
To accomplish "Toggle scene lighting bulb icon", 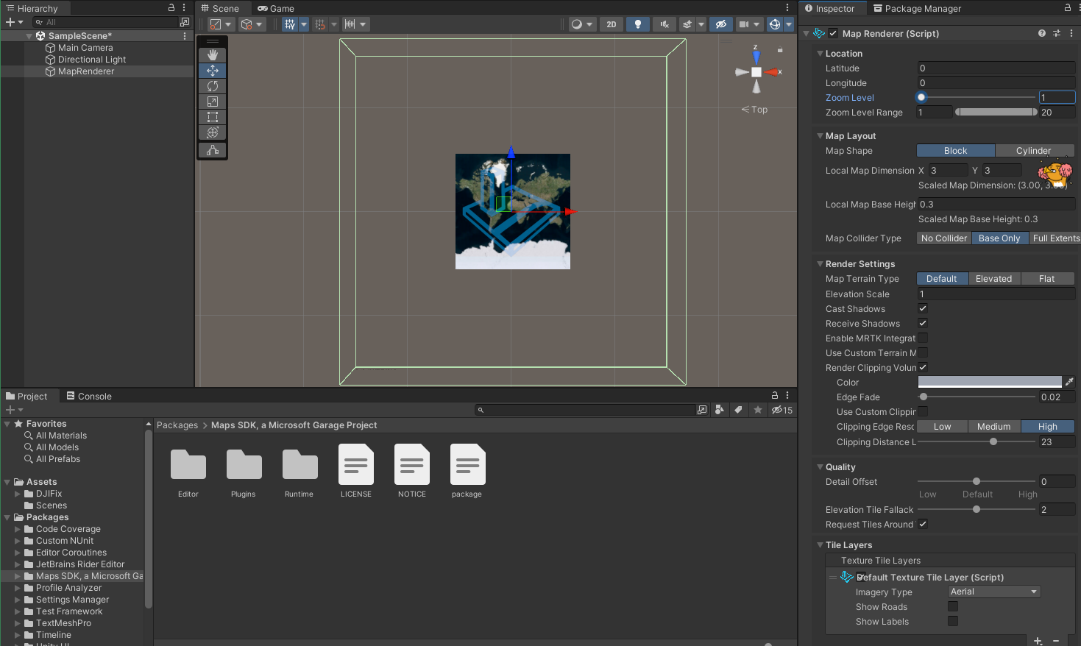I will pyautogui.click(x=637, y=24).
